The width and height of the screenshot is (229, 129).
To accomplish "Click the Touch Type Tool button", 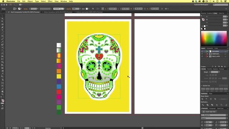I will (x=209, y=112).
